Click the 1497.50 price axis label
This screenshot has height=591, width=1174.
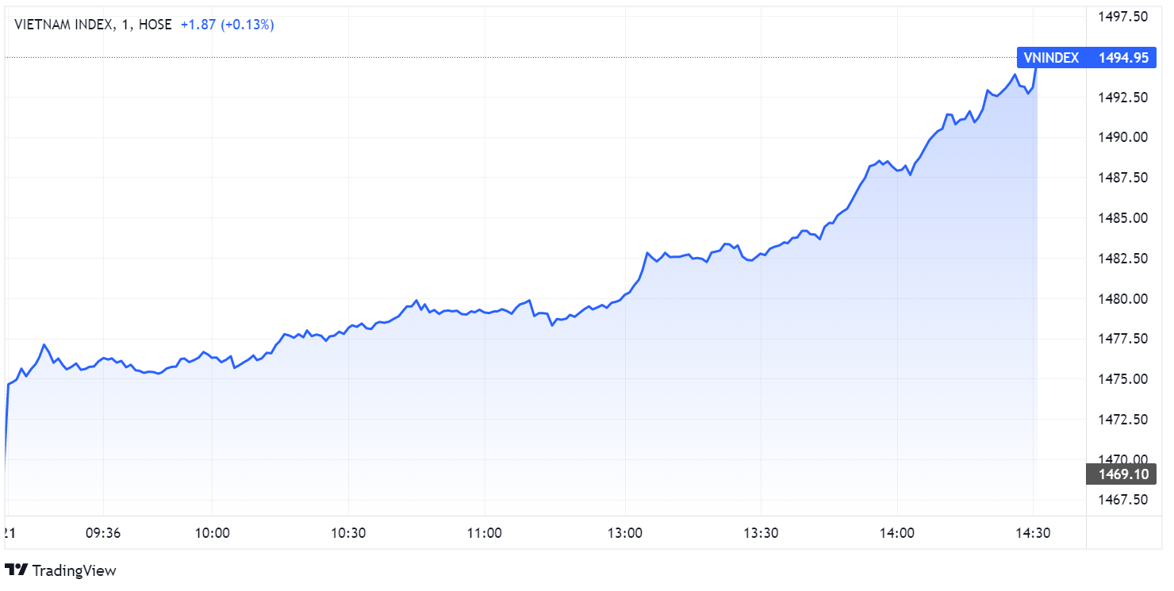tap(1123, 17)
